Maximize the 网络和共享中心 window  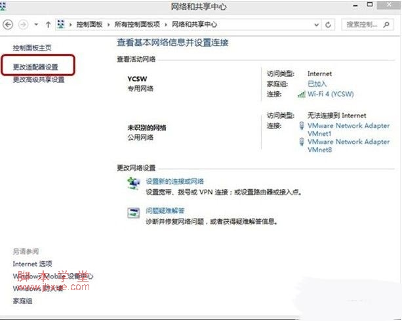pos(370,5)
